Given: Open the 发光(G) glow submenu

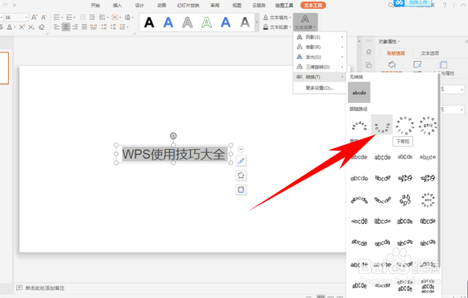Looking at the screenshot, I should point(320,56).
